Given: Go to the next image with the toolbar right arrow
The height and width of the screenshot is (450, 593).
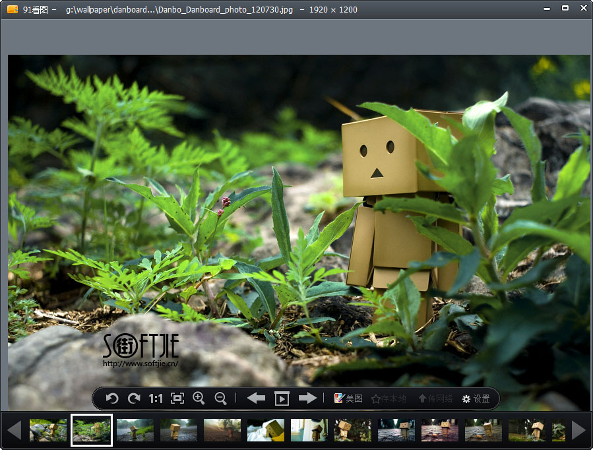Looking at the screenshot, I should coord(307,398).
